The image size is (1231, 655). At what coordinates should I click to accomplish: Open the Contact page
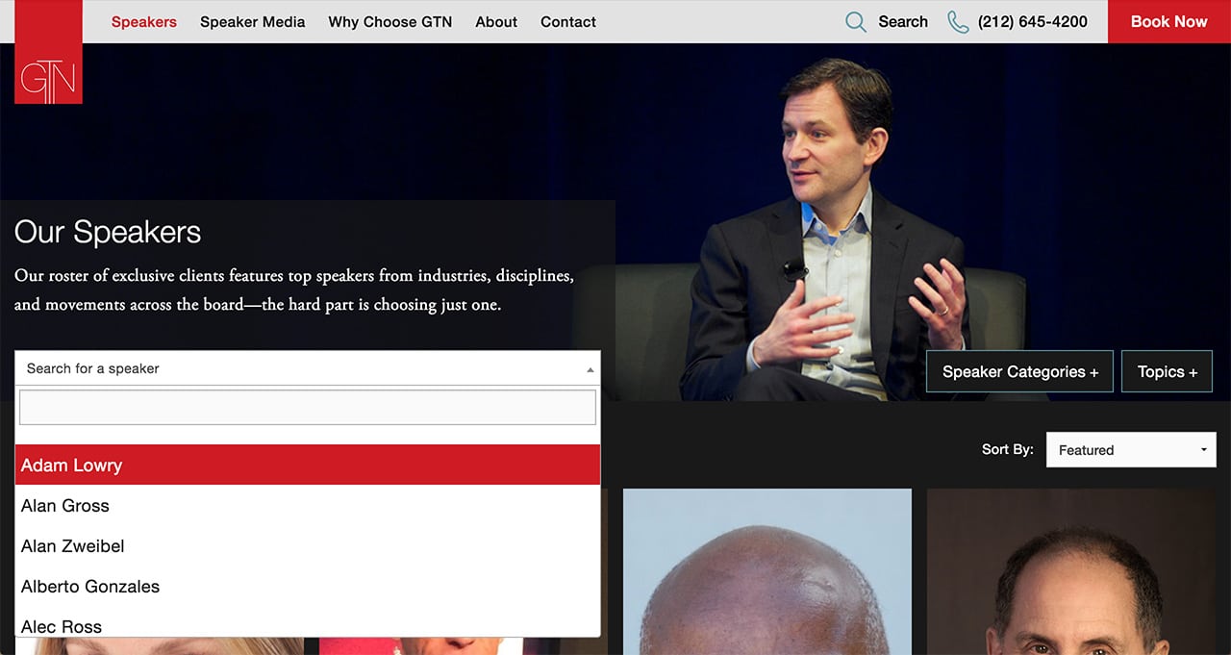[568, 22]
